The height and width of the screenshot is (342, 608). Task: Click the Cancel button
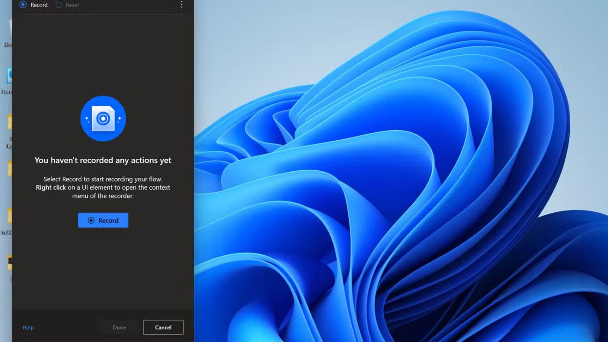click(x=163, y=327)
